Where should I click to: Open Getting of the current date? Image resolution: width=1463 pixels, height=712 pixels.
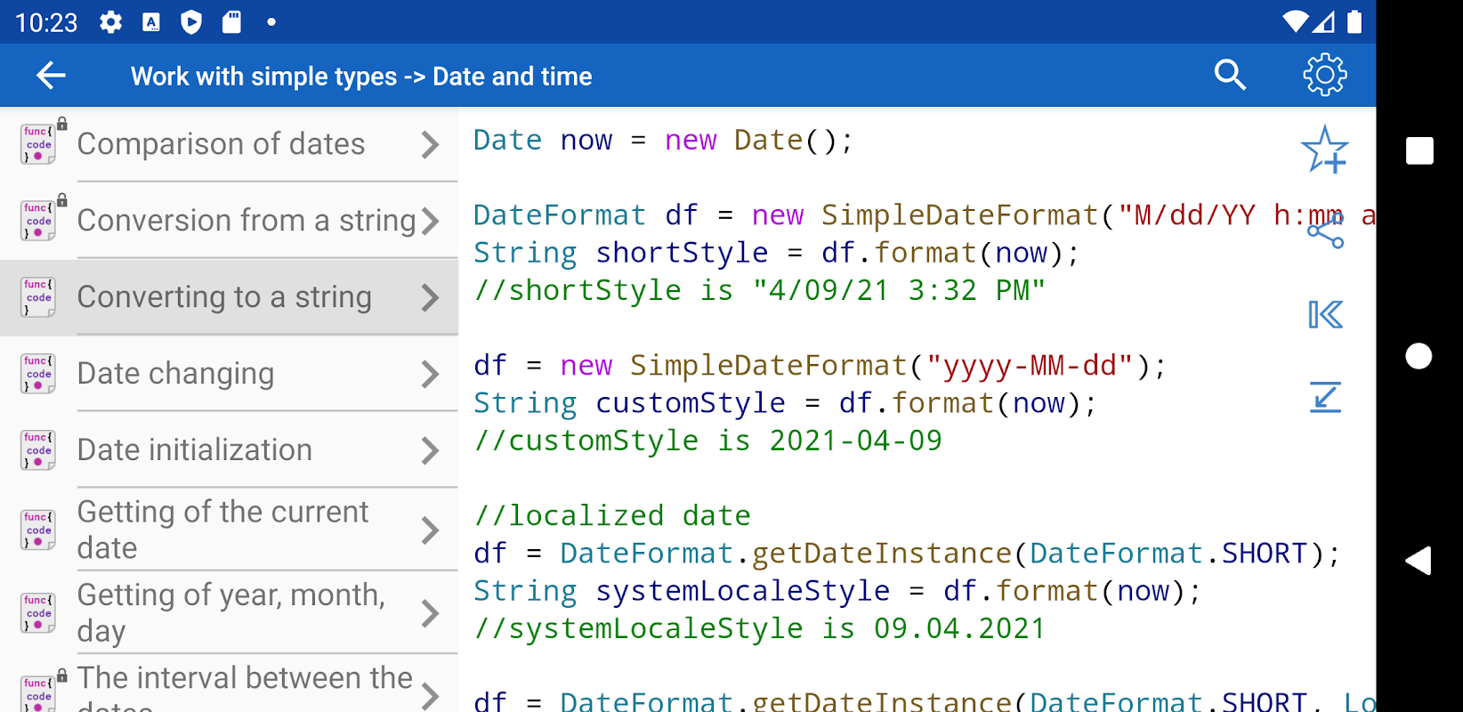point(222,530)
